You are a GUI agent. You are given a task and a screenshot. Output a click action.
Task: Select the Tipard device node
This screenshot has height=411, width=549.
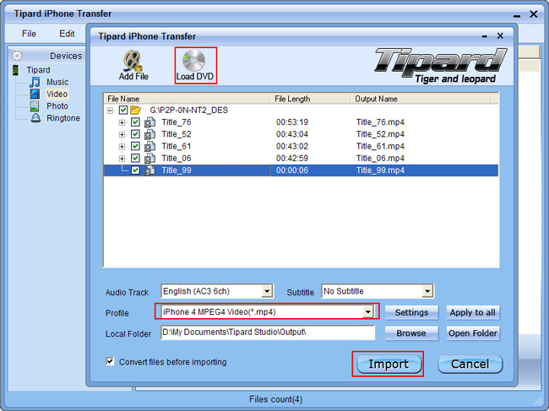[x=38, y=70]
